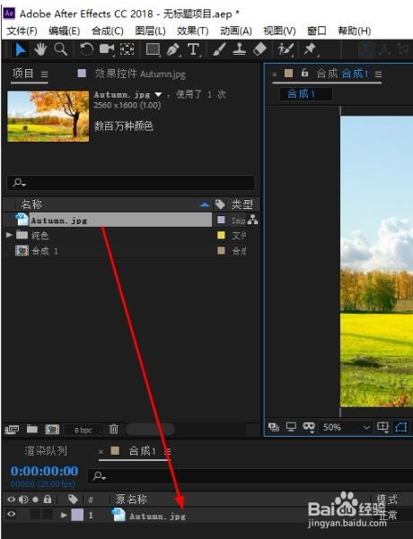413x539 pixels.
Task: Click the tan label swatch of 合成 1 item
Action: click(221, 250)
